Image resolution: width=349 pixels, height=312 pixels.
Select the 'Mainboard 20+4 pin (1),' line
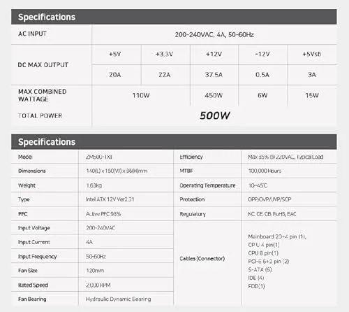[x=277, y=236]
